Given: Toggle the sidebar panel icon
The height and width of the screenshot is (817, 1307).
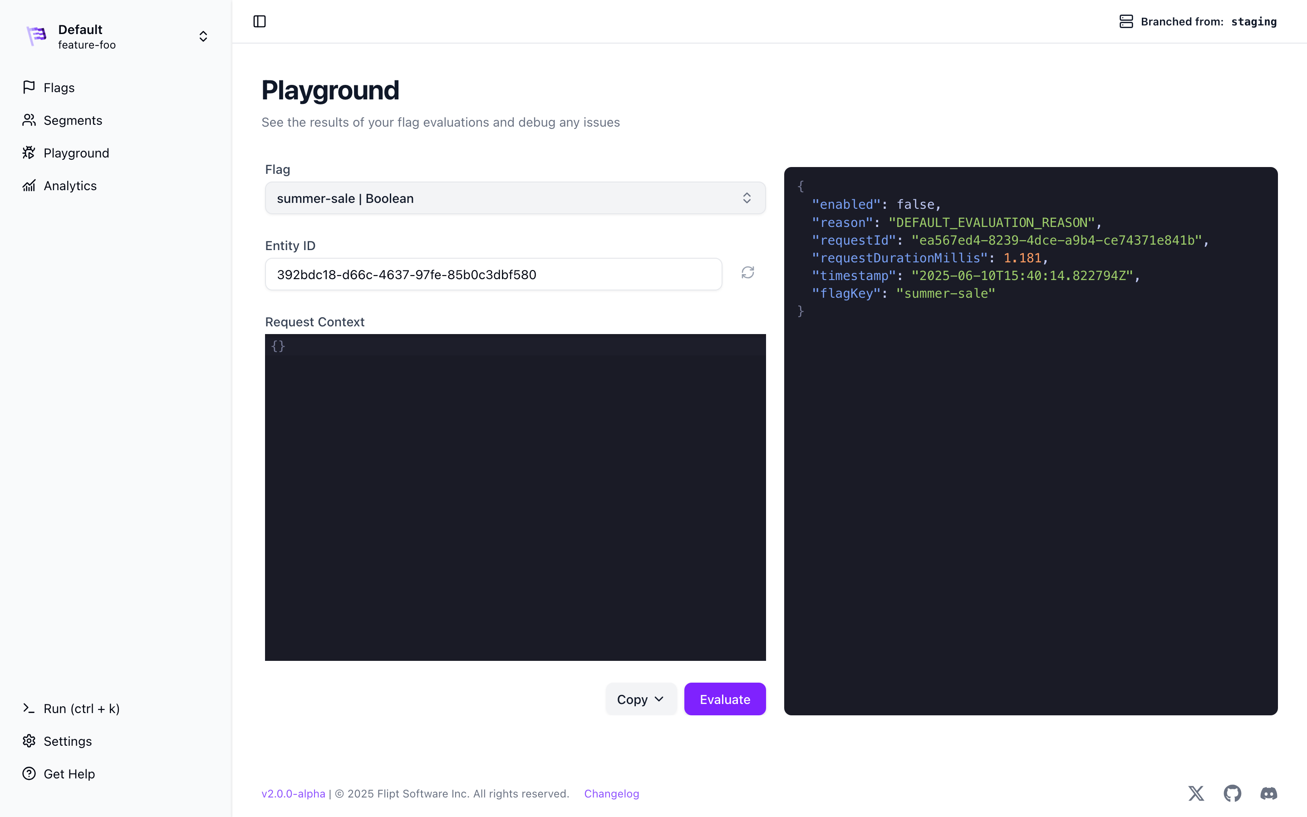Looking at the screenshot, I should tap(259, 22).
